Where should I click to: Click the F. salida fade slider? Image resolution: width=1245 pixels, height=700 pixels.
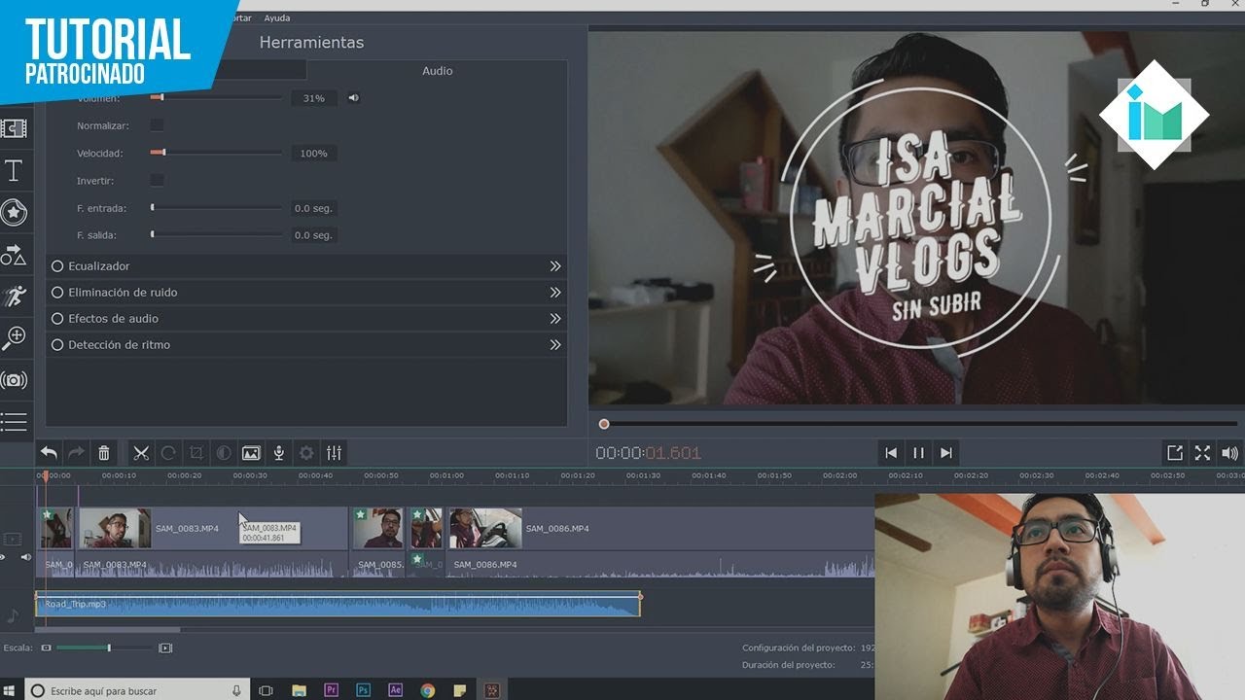216,235
